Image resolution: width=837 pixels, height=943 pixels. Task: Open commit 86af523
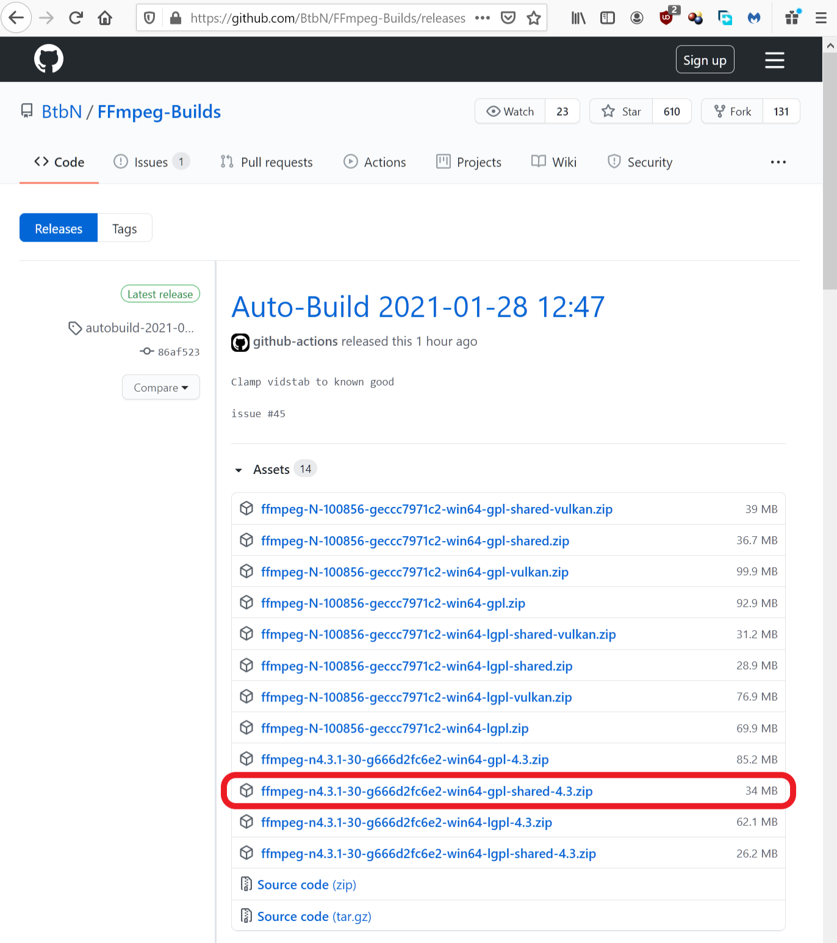178,352
